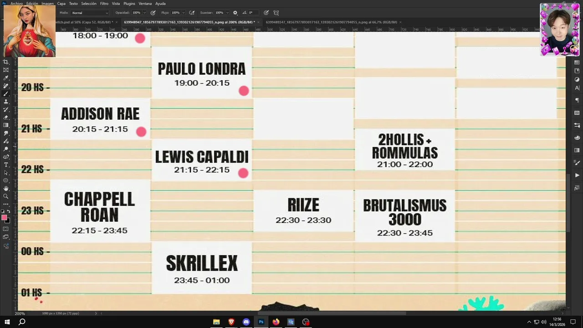The image size is (583, 328).
Task: Open the Swatches grid panel icon
Action: click(x=577, y=62)
